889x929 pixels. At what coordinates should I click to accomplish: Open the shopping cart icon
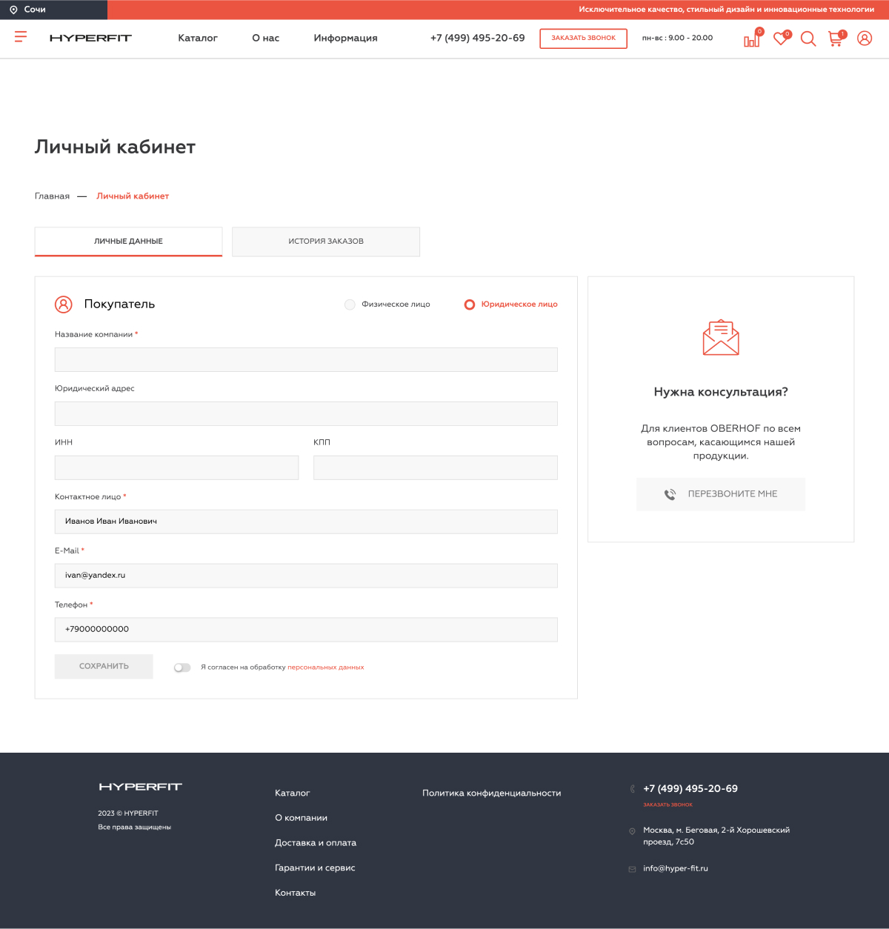(836, 39)
